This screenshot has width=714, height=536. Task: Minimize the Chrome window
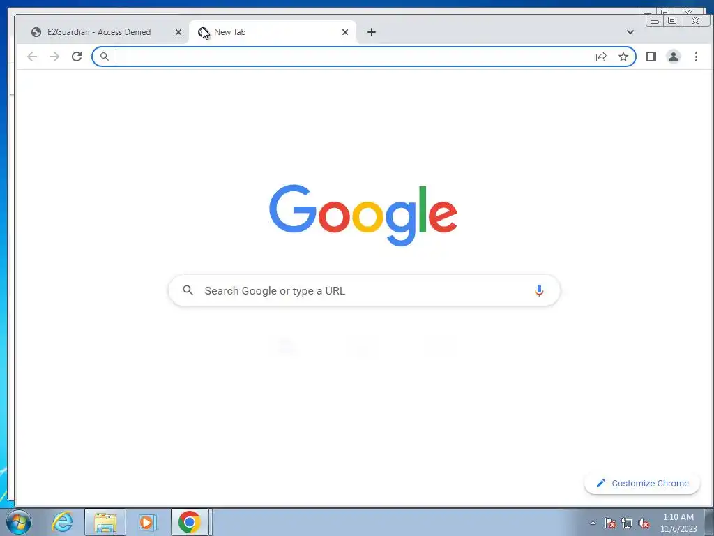click(655, 20)
